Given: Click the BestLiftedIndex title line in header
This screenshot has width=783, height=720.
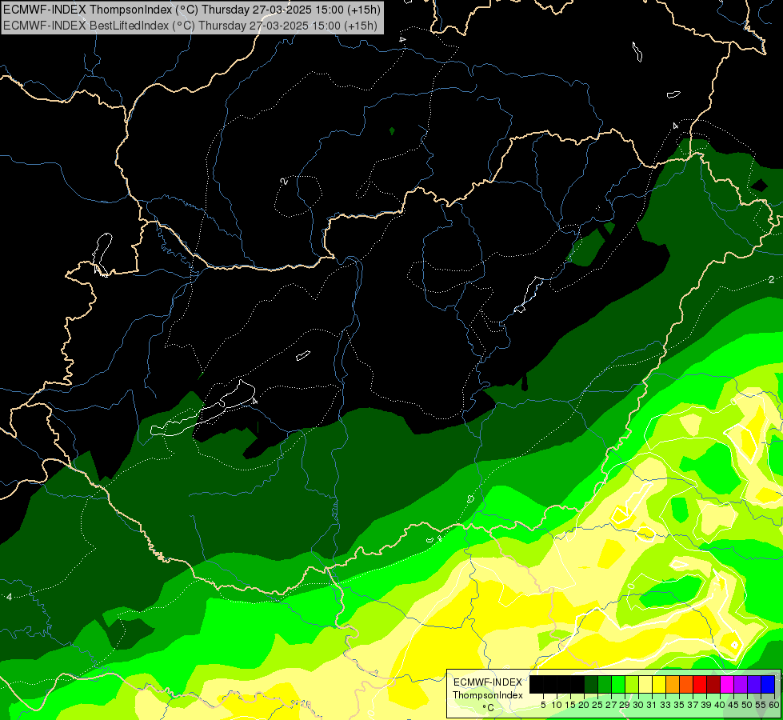Looking at the screenshot, I should [x=190, y=26].
